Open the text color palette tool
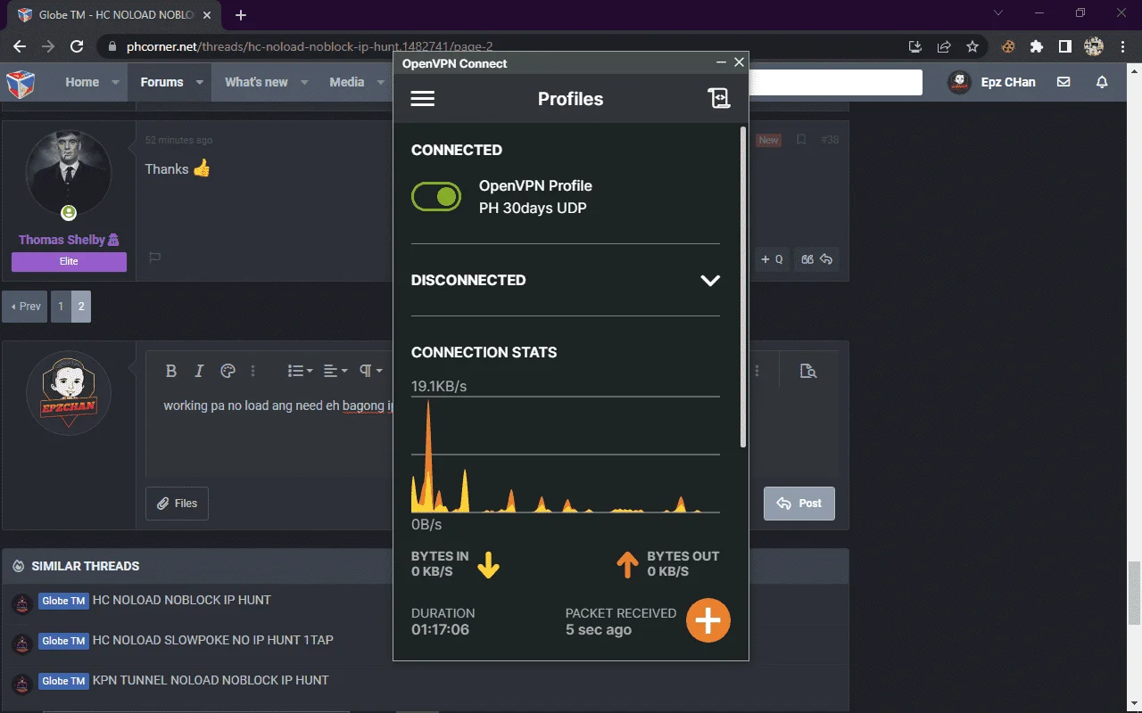 [x=228, y=371]
